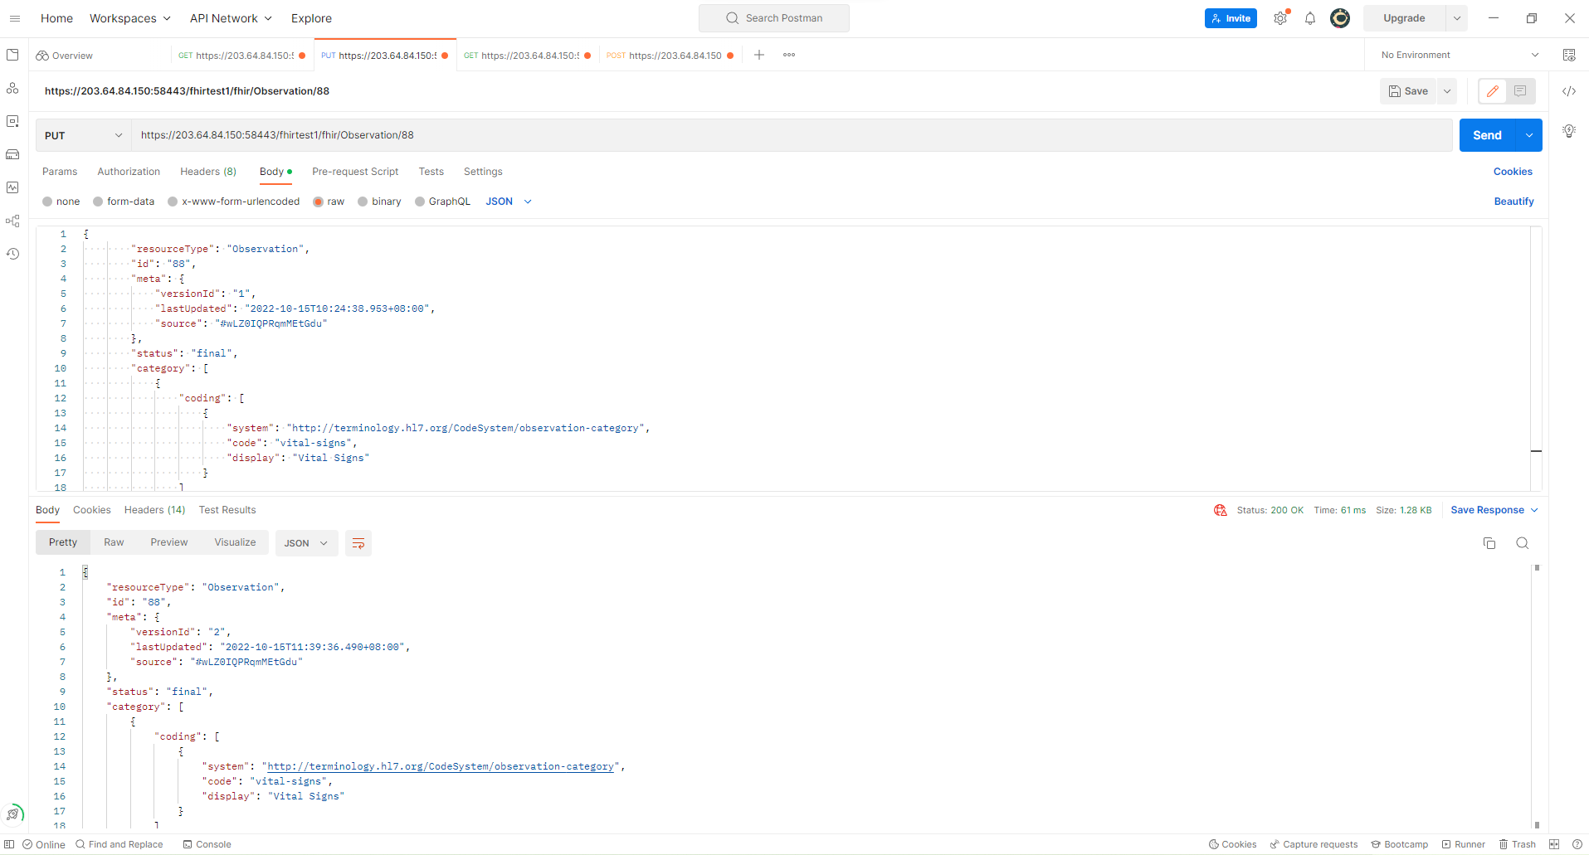Select the GraphQL body type
The width and height of the screenshot is (1589, 855).
pos(420,202)
